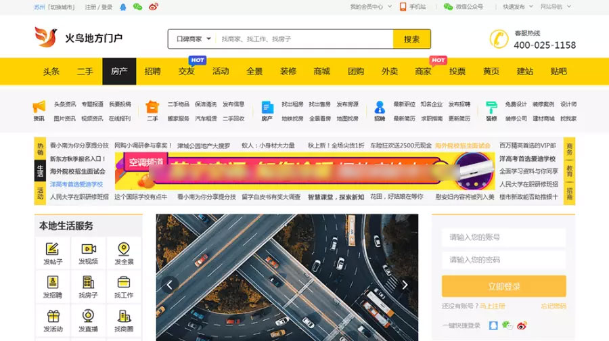Screen dimensions: 609x341
Task: Expand the 网站导航 dropdown
Action: (556, 7)
